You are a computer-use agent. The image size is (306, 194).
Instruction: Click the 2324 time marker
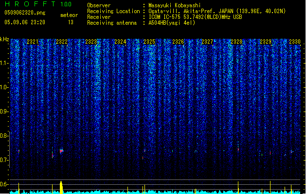tap(120, 41)
